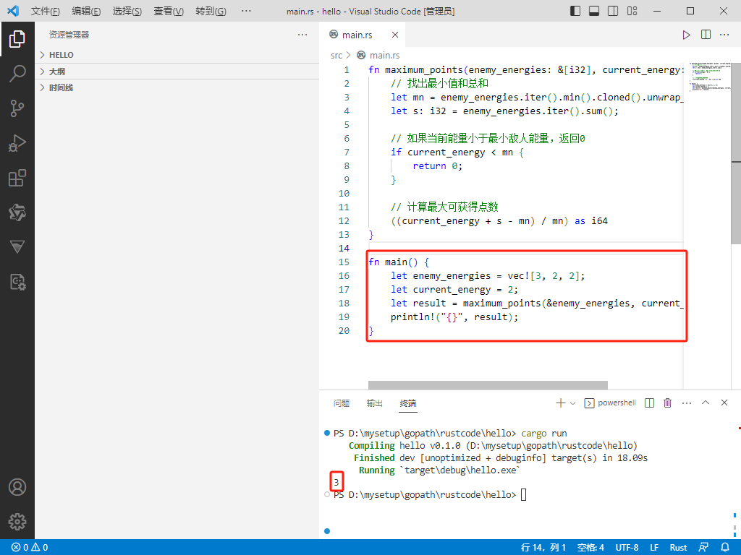741x555 pixels.
Task: Click the editor horizontal scrollbar
Action: click(x=488, y=385)
